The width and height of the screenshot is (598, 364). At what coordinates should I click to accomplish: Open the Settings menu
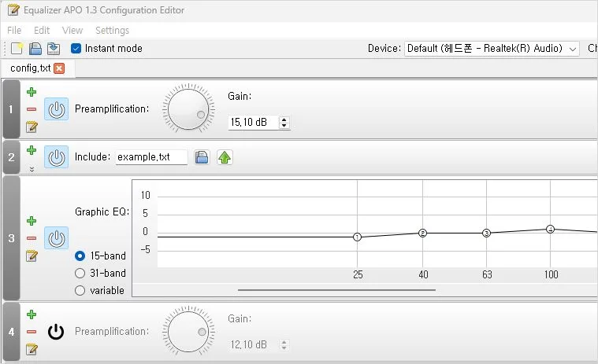[x=112, y=31]
